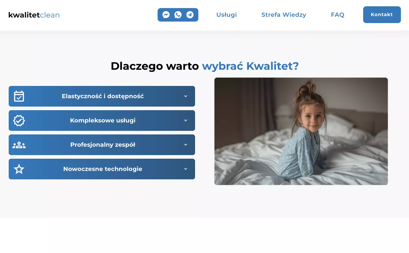Expand the Elastyczność i dostępność chevron

click(x=186, y=96)
